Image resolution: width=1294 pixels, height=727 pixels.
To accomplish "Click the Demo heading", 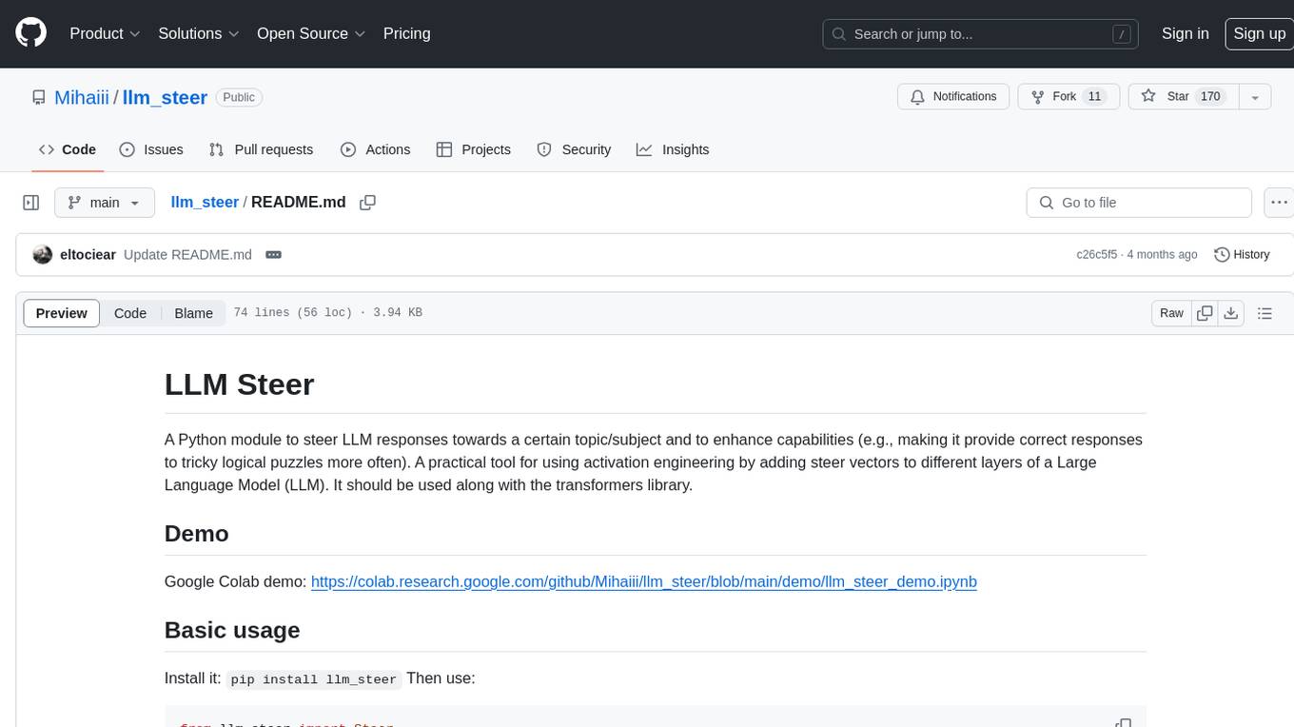I will click(x=197, y=534).
